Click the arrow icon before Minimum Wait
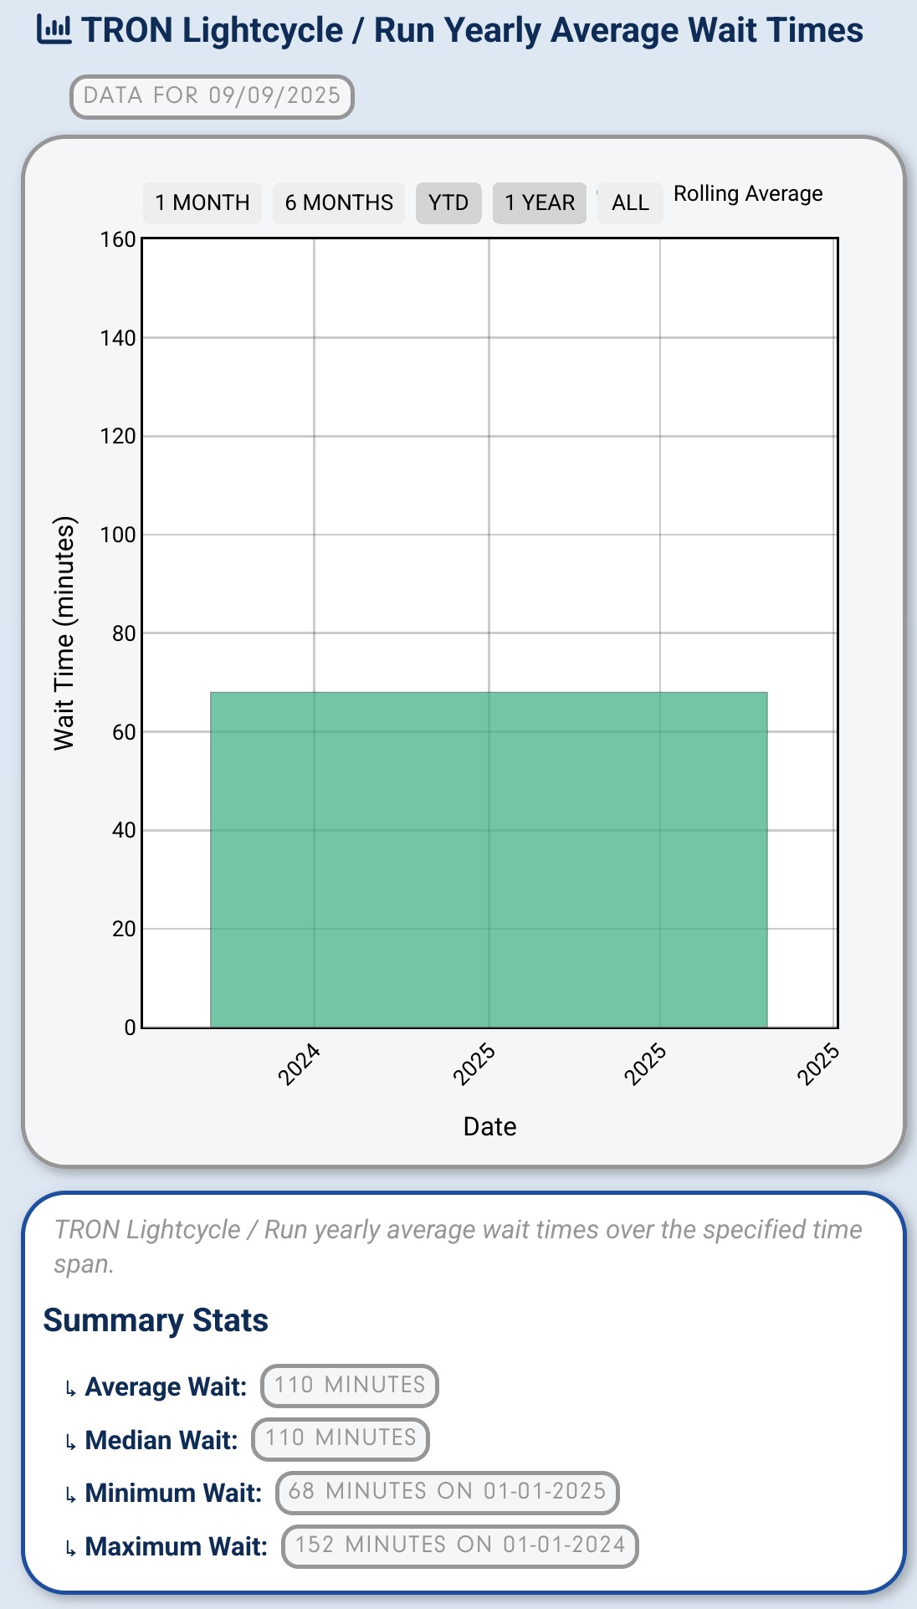This screenshot has height=1609, width=917. point(71,1494)
